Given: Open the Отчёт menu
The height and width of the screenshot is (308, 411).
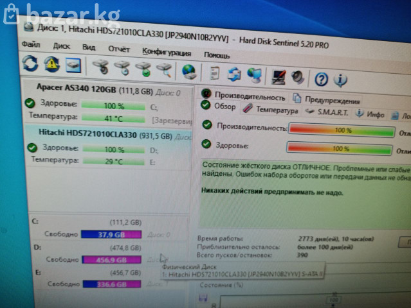Looking at the screenshot, I should tap(119, 49).
